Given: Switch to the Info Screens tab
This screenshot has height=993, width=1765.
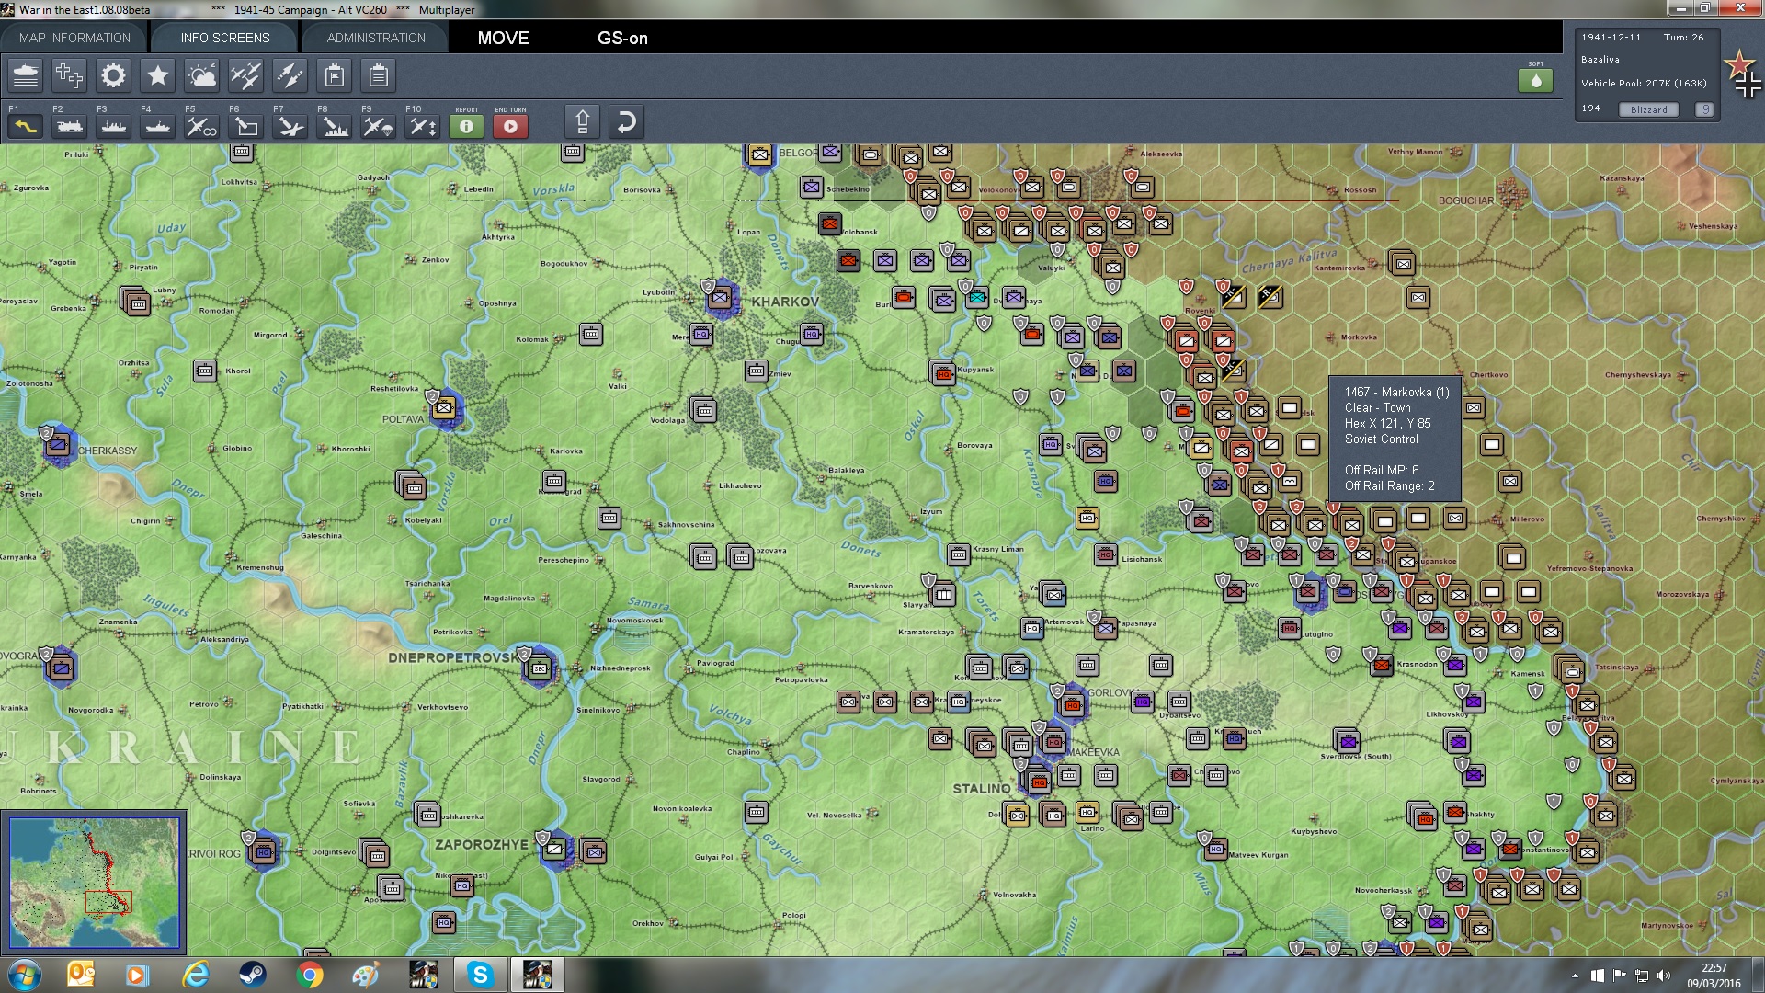Looking at the screenshot, I should click(225, 38).
